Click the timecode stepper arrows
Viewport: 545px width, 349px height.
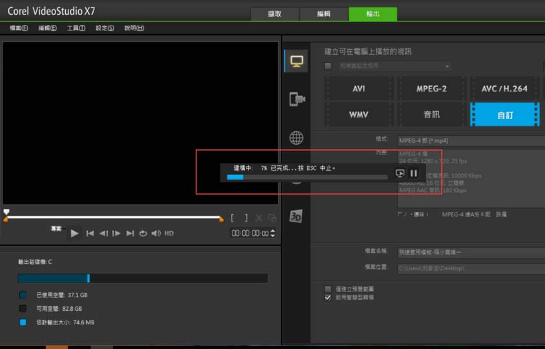[272, 233]
